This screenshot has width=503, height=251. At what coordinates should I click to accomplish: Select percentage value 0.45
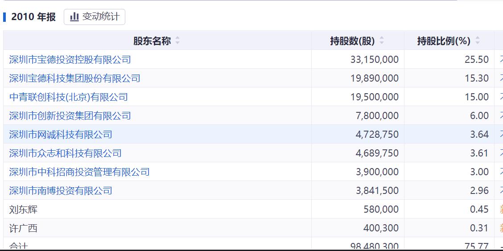point(479,210)
